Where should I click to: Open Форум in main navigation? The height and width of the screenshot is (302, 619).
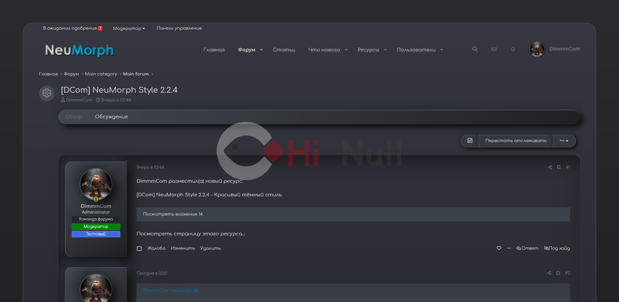tap(247, 50)
